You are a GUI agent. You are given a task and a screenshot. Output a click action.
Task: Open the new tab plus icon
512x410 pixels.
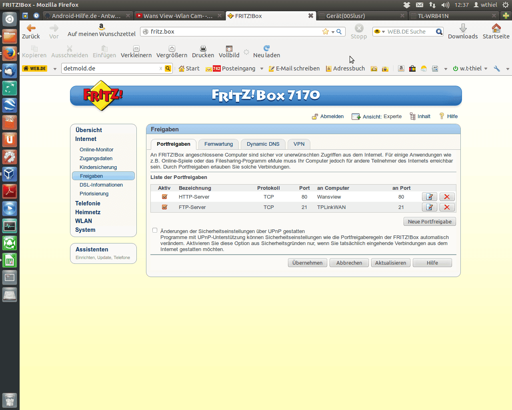[x=506, y=16]
